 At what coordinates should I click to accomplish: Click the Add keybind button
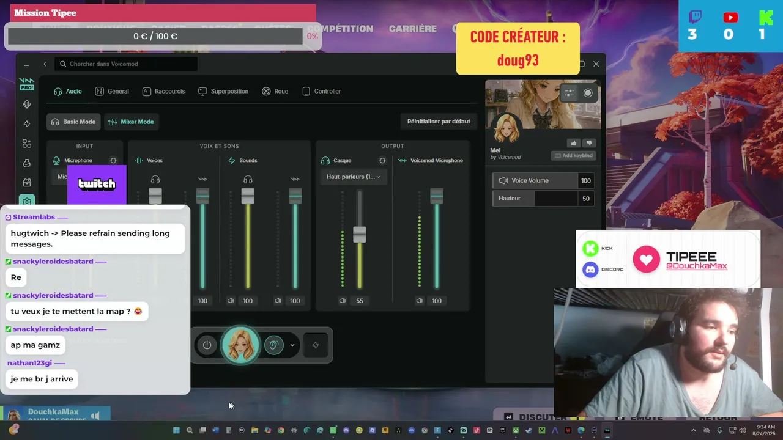click(573, 156)
